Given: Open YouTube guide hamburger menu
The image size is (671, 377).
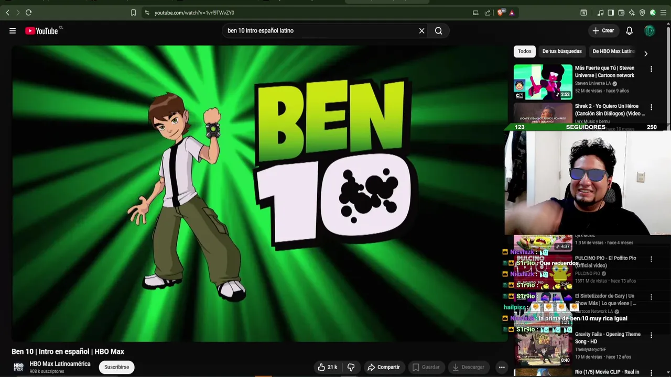Looking at the screenshot, I should coord(13,31).
